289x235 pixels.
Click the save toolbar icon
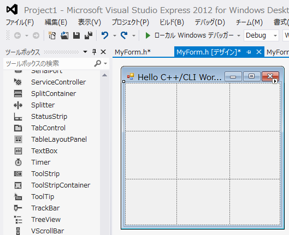click(x=76, y=35)
